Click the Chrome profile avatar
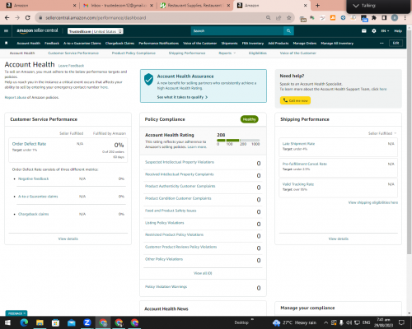The width and height of the screenshot is (412, 329). (x=395, y=18)
